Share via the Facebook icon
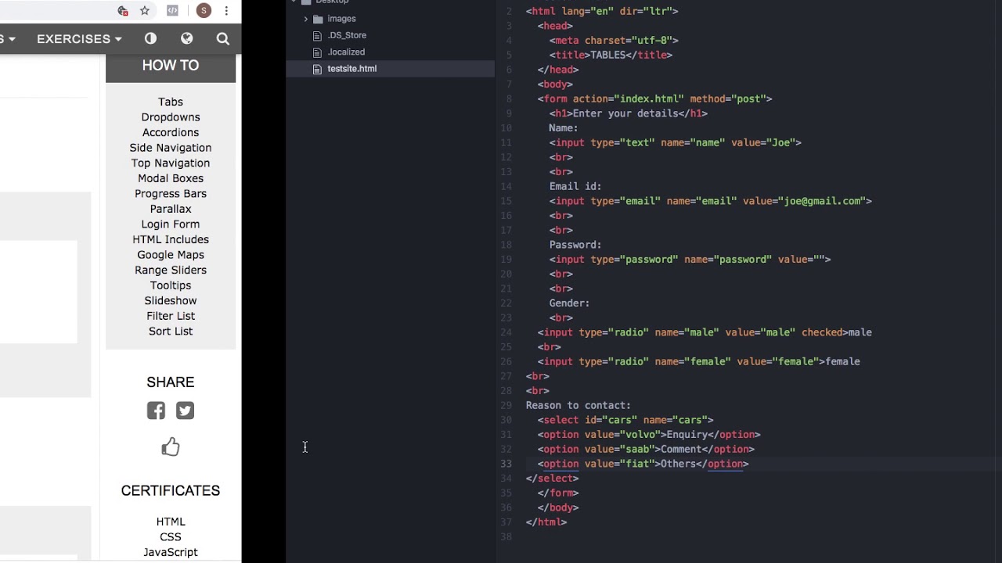This screenshot has height=563, width=1002. (x=156, y=411)
